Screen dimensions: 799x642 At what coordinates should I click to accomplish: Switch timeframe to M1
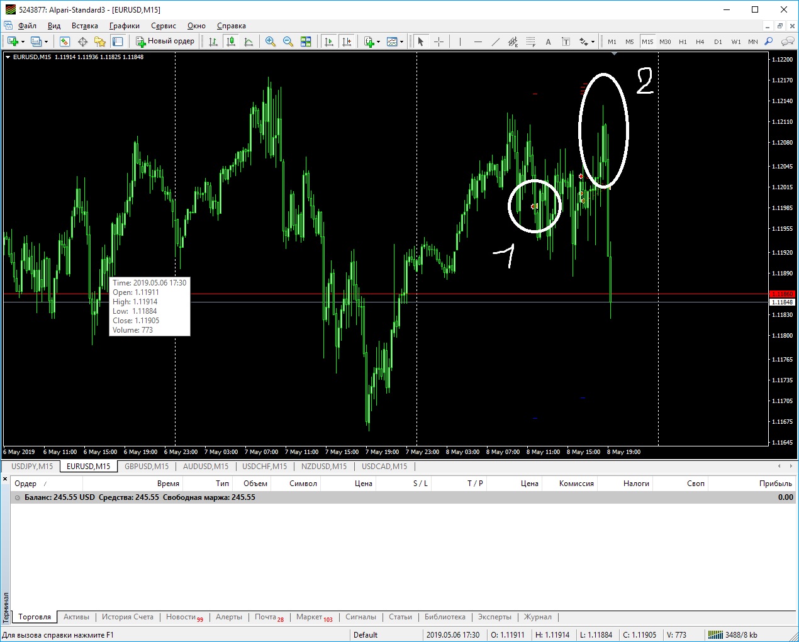point(612,42)
